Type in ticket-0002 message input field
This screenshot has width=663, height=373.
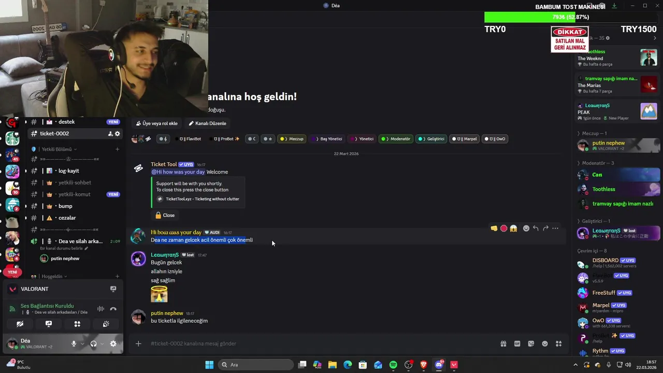[321, 343]
